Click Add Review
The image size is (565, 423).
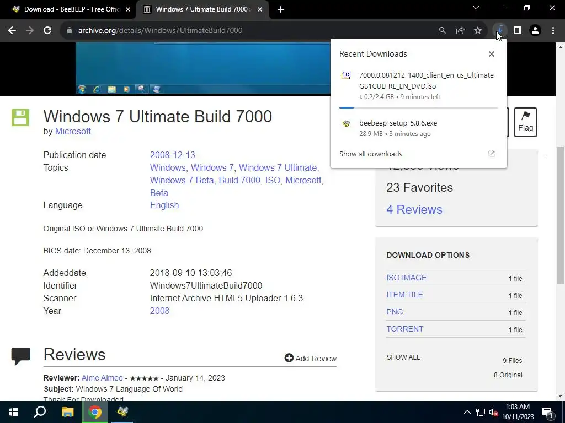pyautogui.click(x=310, y=358)
